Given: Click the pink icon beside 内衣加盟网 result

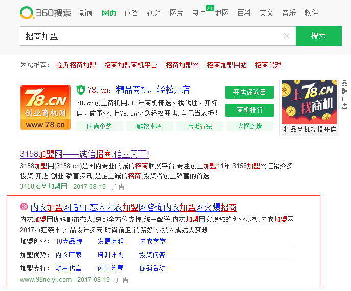Looking at the screenshot, I should click(24, 207).
